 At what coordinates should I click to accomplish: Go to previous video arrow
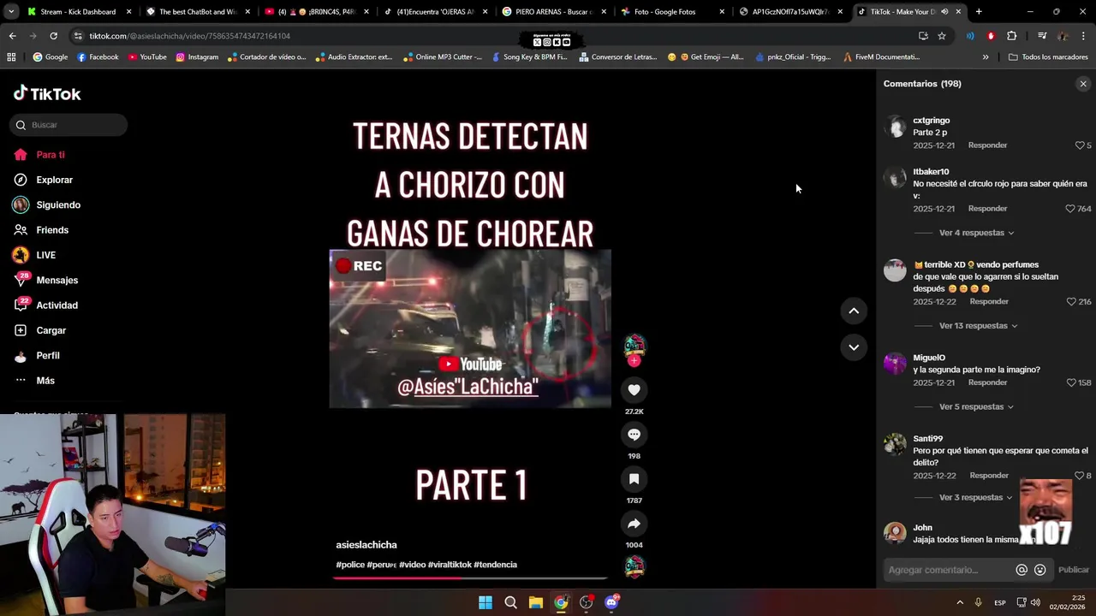coord(854,311)
